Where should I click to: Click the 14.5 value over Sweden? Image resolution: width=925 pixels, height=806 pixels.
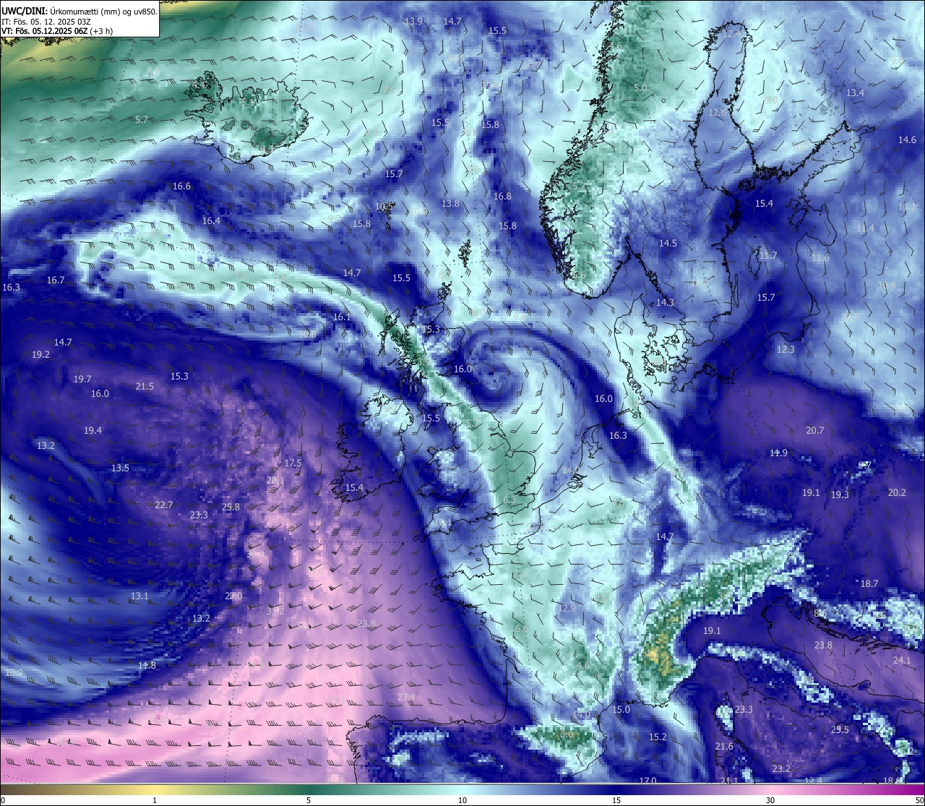pyautogui.click(x=668, y=244)
